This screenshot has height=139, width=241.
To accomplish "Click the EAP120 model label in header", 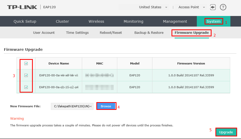I will tap(50, 7).
